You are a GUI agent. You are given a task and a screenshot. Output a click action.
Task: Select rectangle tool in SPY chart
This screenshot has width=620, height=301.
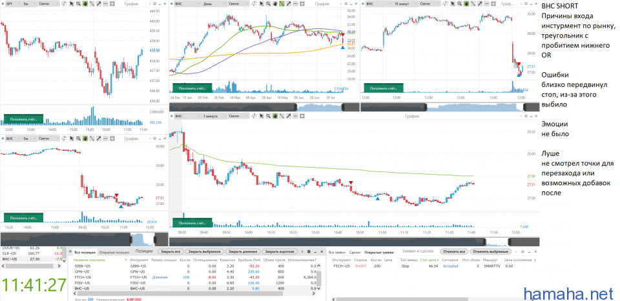point(112,4)
